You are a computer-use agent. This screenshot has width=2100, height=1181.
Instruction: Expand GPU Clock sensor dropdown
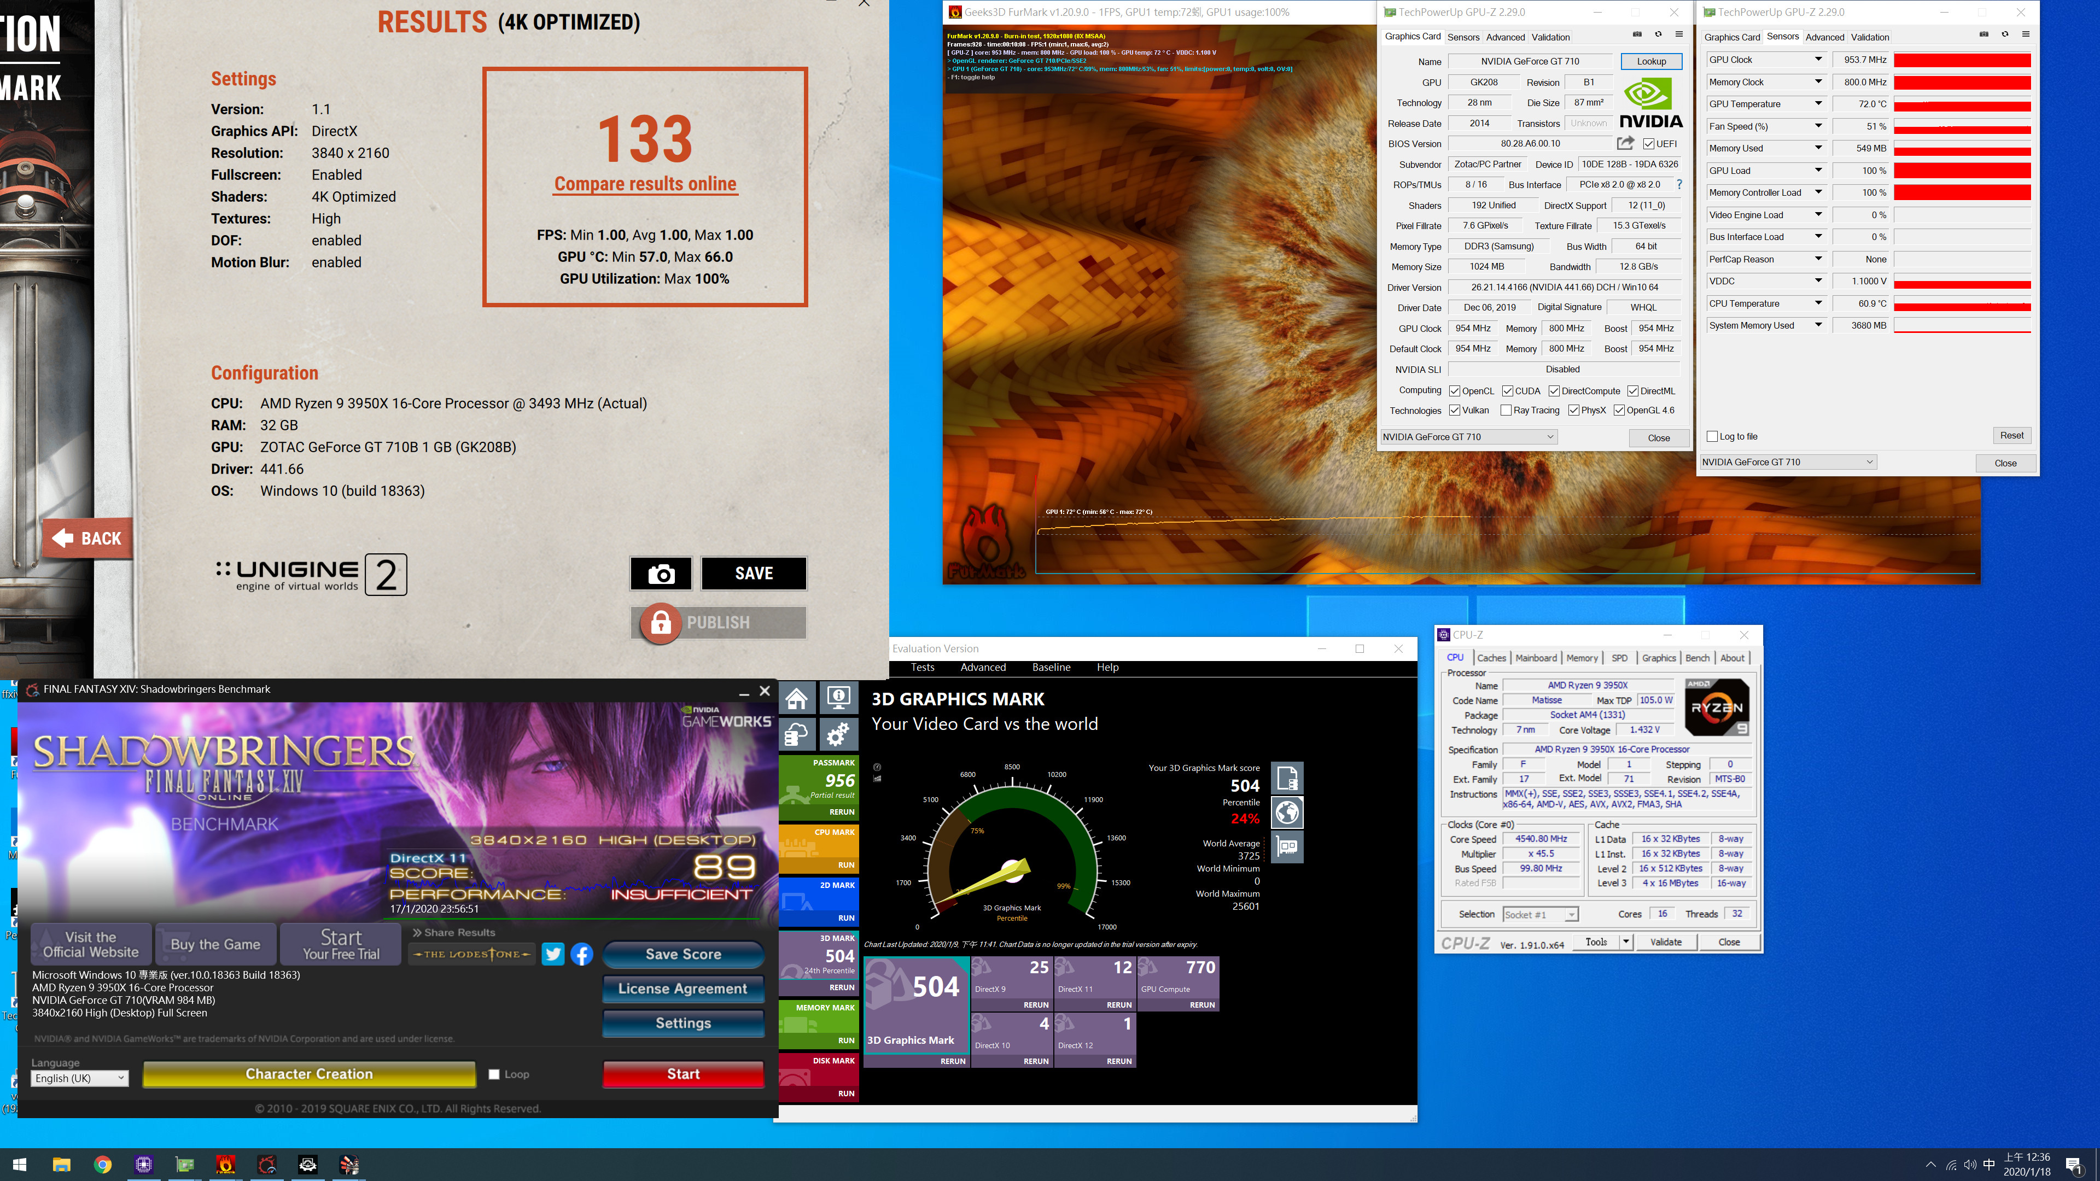[x=1818, y=60]
